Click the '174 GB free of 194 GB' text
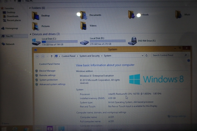This screenshot has width=197, height=131. pyautogui.click(x=53, y=45)
